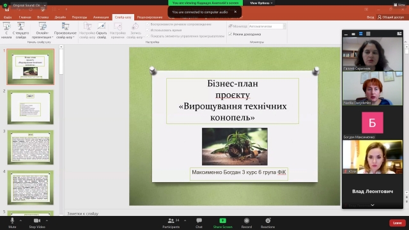409x230 pixels.
Task: Click the green encryption shield icon
Action: [x=5, y=5]
